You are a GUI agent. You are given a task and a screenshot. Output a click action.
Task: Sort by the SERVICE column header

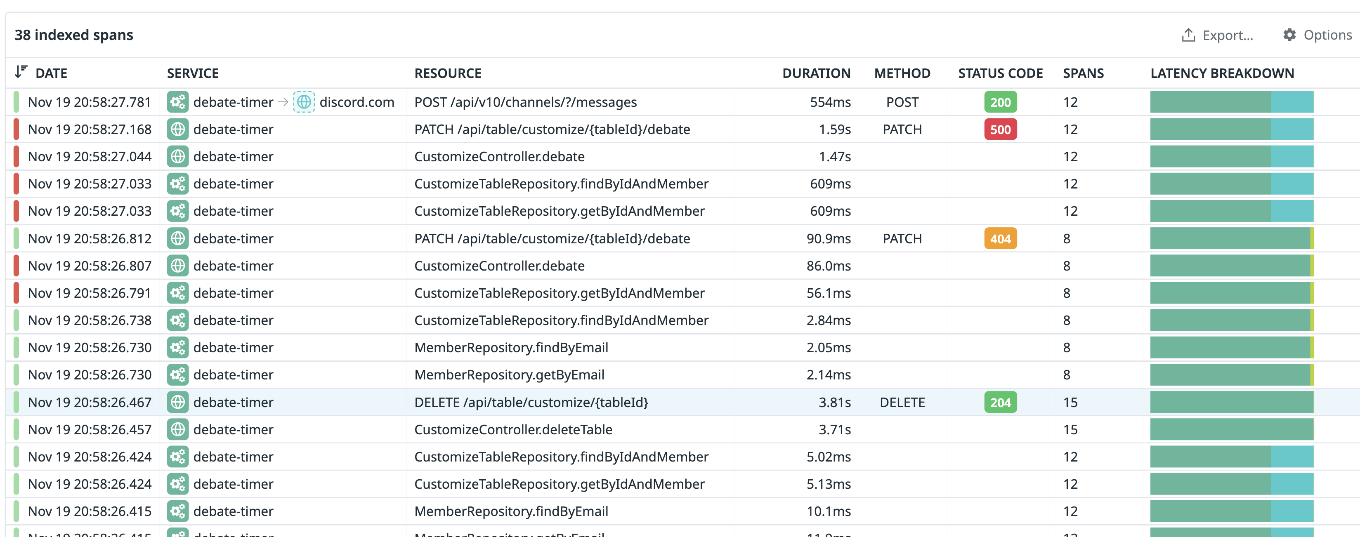(x=193, y=73)
